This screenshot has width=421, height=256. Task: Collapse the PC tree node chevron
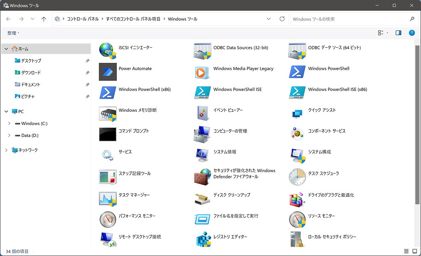(x=6, y=111)
